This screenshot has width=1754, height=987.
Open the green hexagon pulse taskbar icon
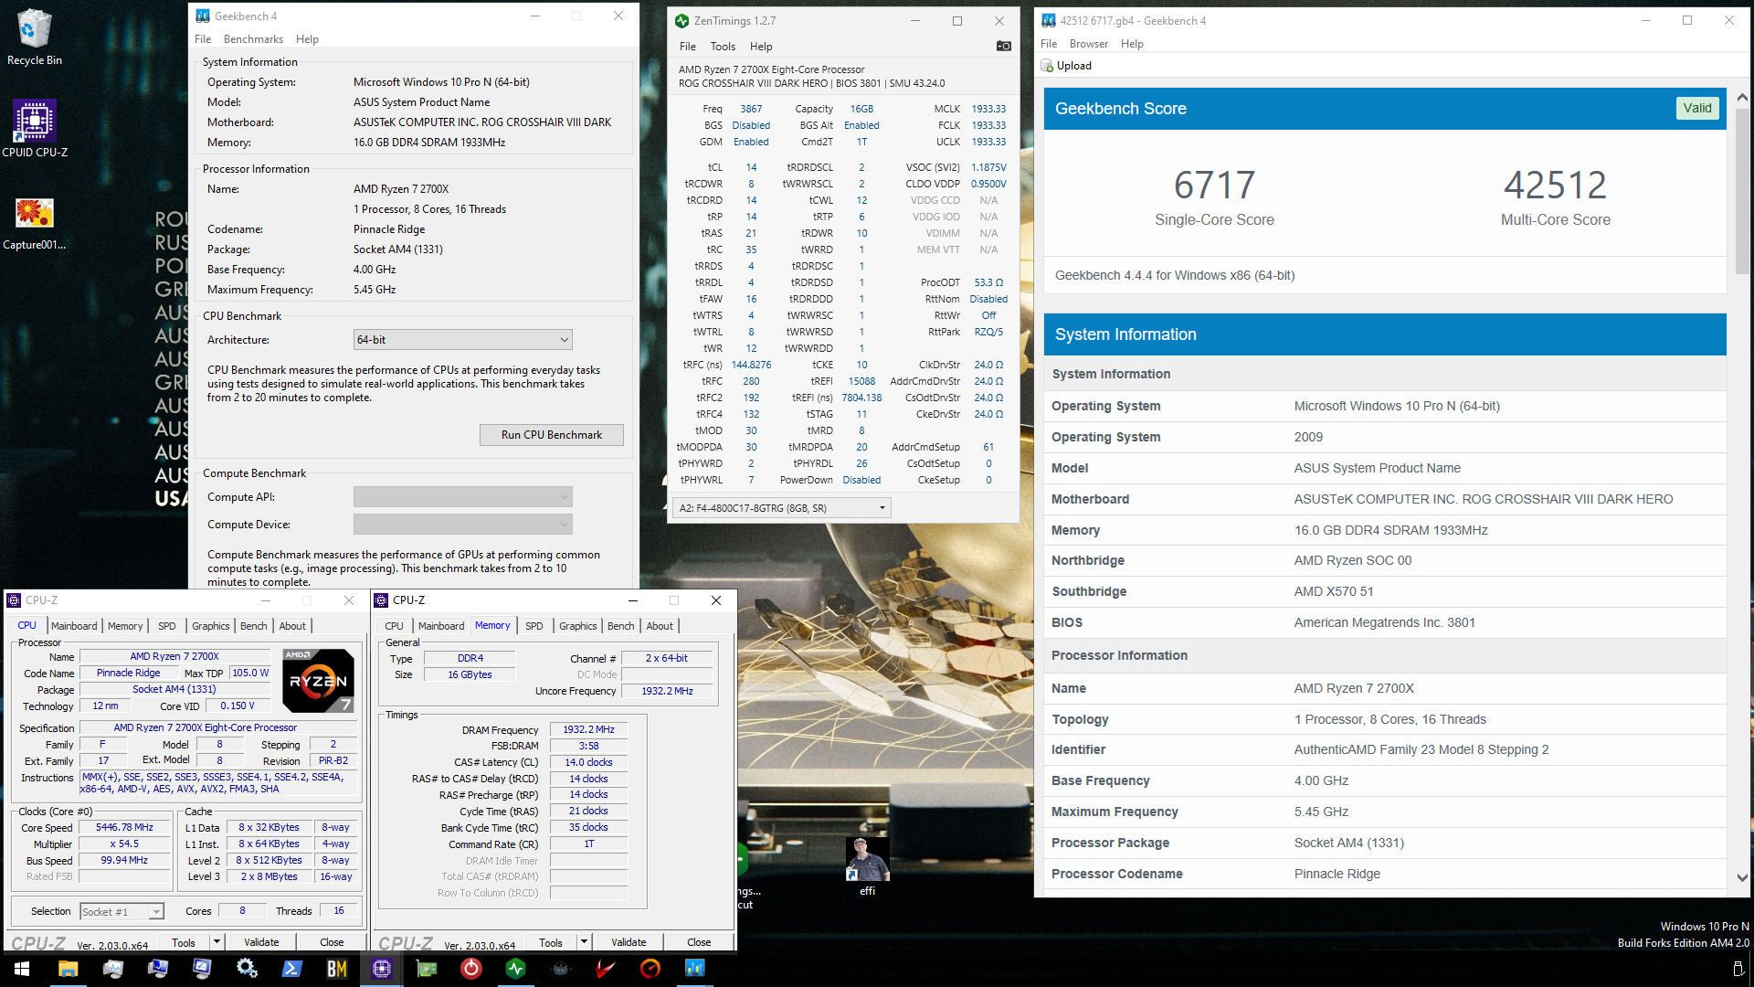click(516, 969)
